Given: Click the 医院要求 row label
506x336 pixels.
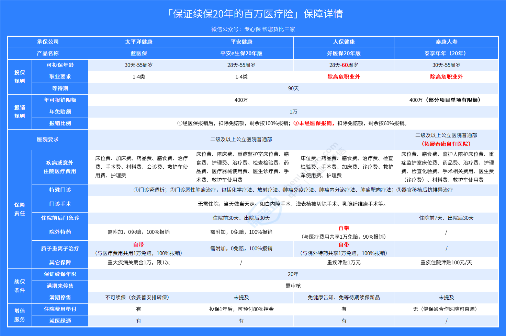Looking at the screenshot, I should [48, 140].
